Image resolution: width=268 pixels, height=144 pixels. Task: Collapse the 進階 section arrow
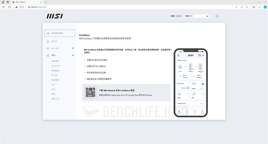click(x=73, y=55)
